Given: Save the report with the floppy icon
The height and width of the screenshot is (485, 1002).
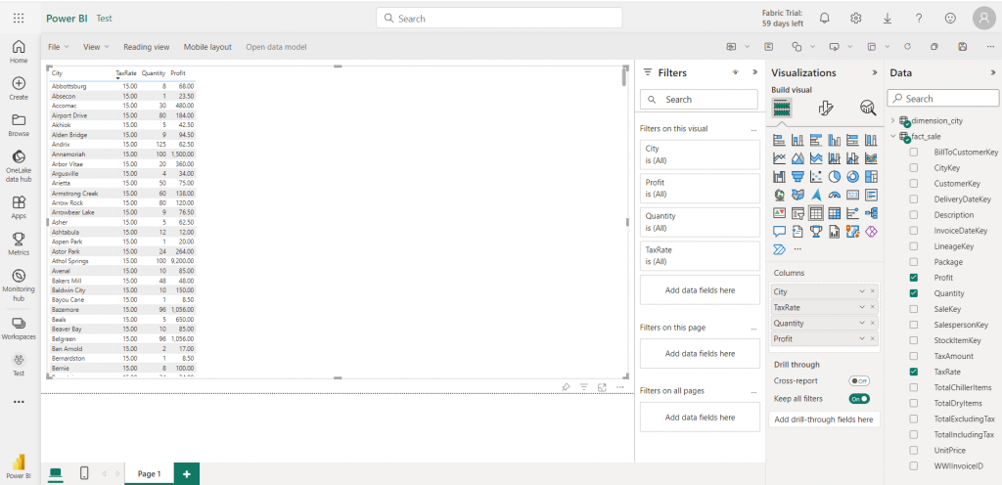Looking at the screenshot, I should point(963,47).
